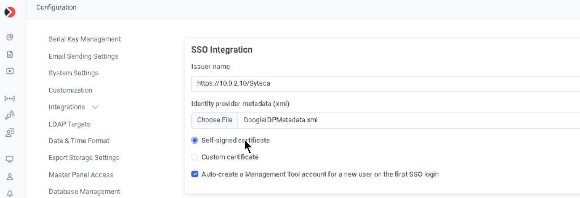Click the Configuration page title
The width and height of the screenshot is (580, 198).
click(56, 7)
